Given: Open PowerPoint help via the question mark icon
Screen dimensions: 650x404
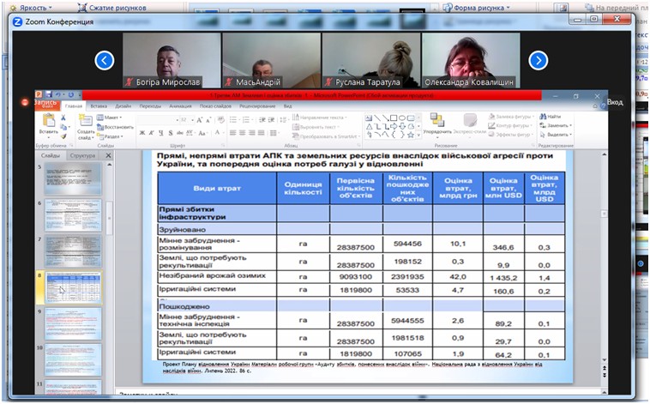Looking at the screenshot, I should pos(603,106).
